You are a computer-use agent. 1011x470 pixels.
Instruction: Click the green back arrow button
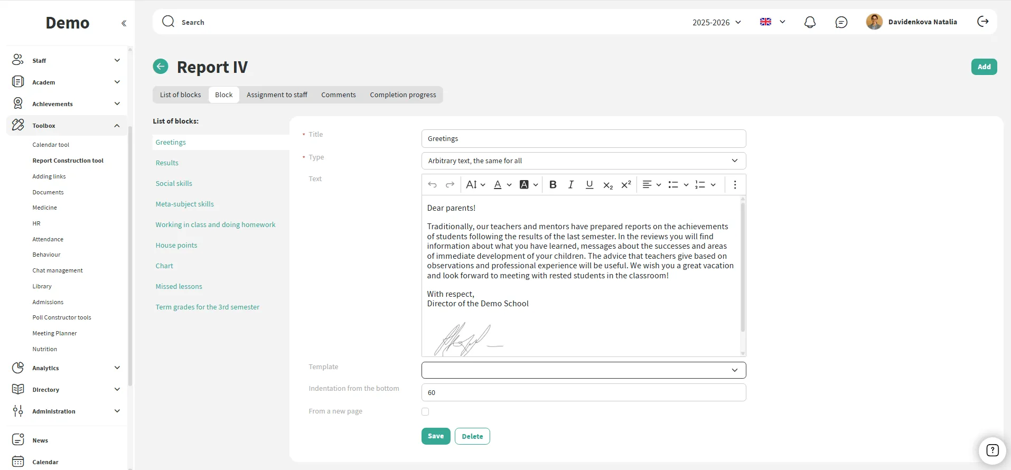click(x=161, y=67)
